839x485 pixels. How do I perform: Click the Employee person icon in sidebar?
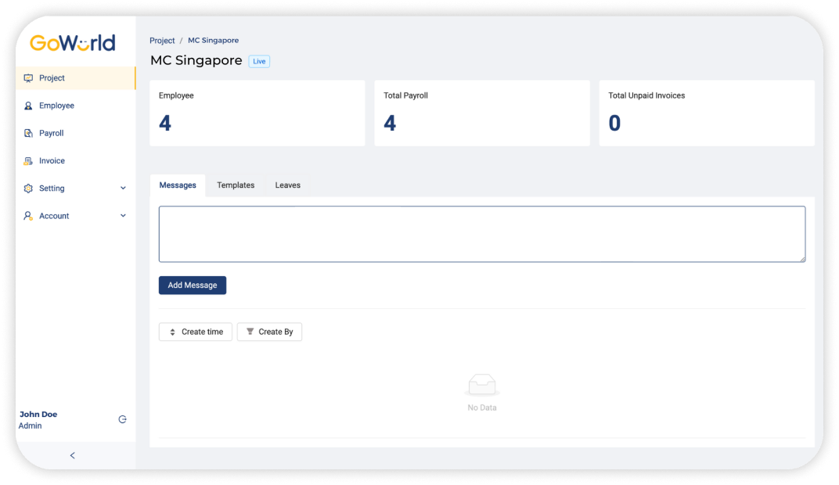pos(28,106)
